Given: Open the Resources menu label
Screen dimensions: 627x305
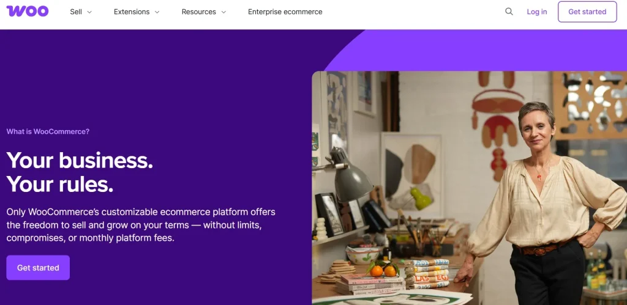Looking at the screenshot, I should (199, 12).
